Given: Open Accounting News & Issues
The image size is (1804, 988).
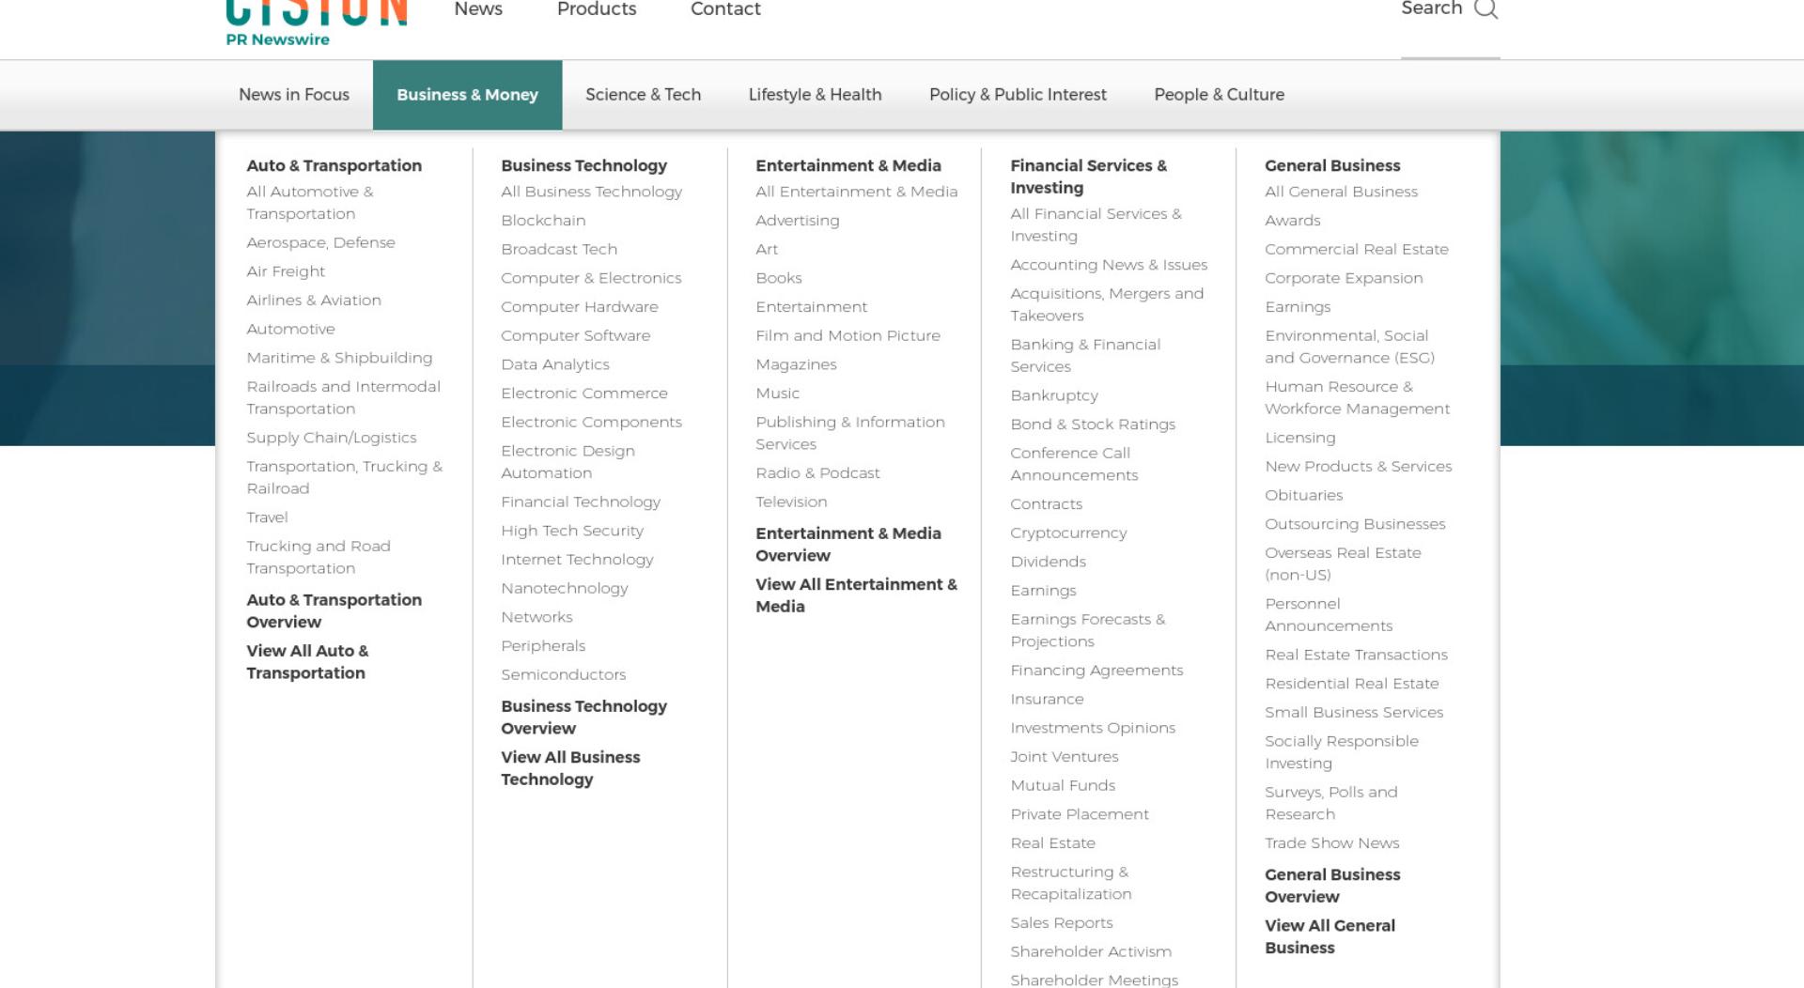Looking at the screenshot, I should pos(1109,266).
